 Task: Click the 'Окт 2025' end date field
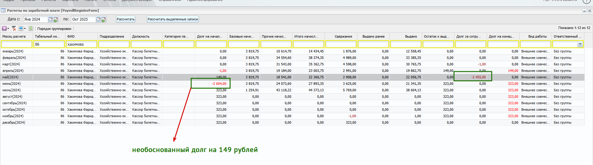(83, 19)
